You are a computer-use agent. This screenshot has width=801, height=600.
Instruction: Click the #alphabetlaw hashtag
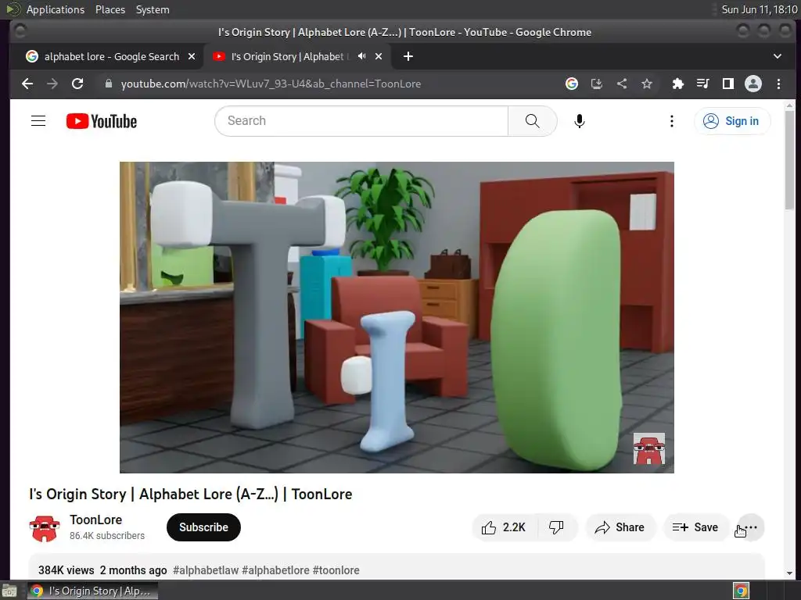click(206, 570)
